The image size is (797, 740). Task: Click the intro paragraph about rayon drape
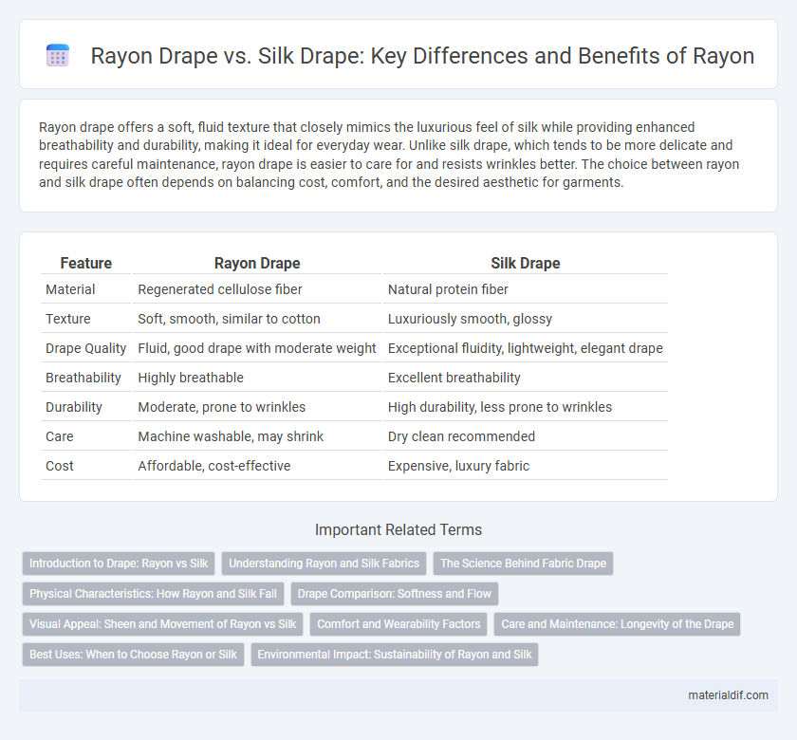[389, 155]
